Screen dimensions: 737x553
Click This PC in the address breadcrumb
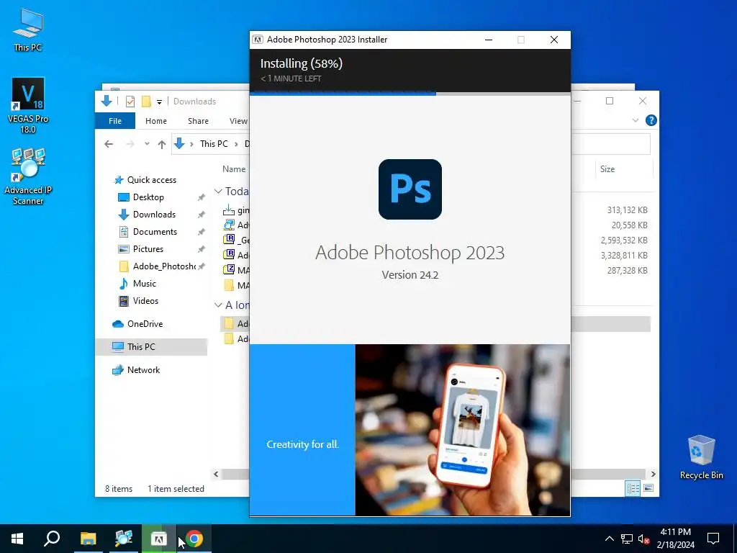coord(214,144)
